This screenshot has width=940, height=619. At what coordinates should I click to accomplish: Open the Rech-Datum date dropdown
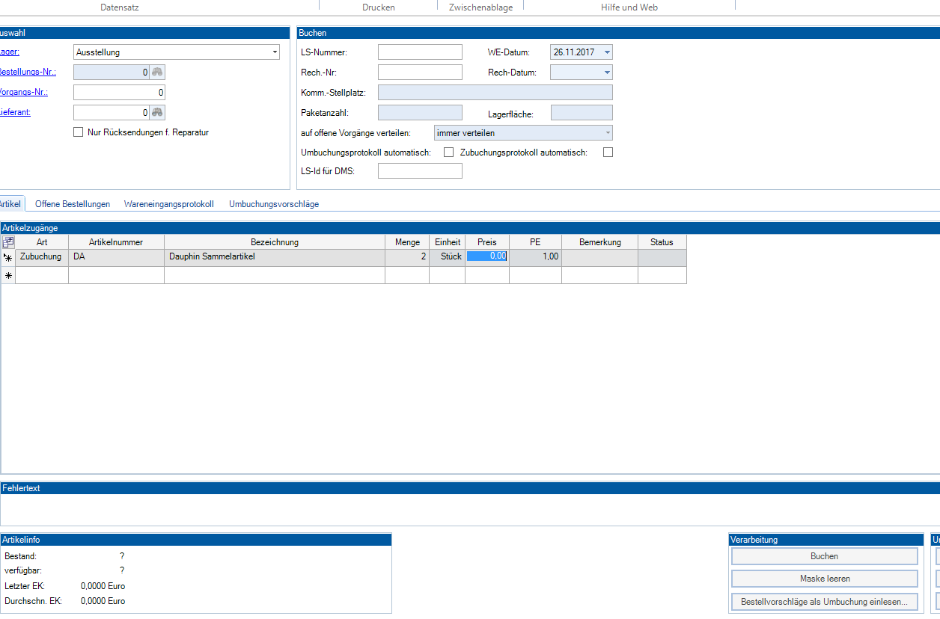606,73
